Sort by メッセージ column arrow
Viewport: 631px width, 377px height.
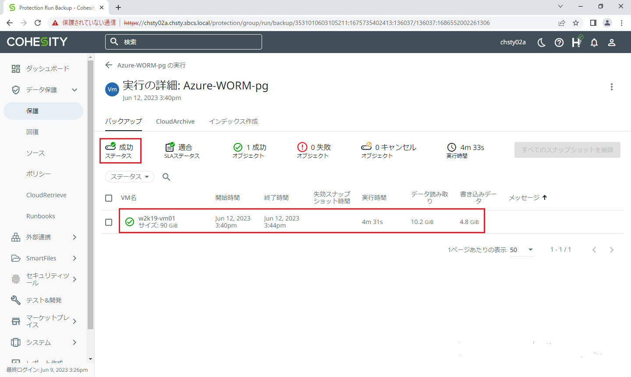coord(545,198)
